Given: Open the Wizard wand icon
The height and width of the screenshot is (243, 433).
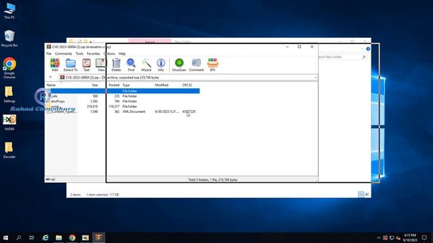Looking at the screenshot, I should coord(146,65).
